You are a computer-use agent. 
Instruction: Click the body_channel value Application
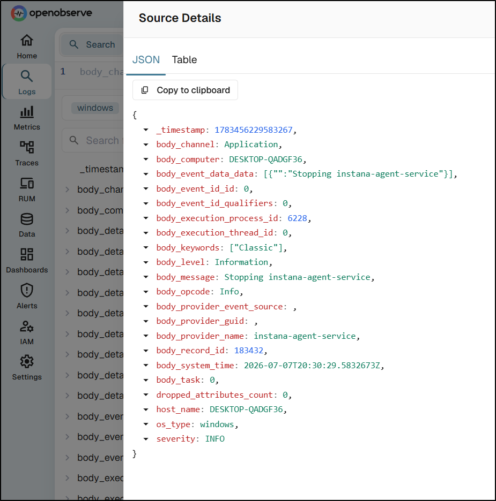point(251,145)
